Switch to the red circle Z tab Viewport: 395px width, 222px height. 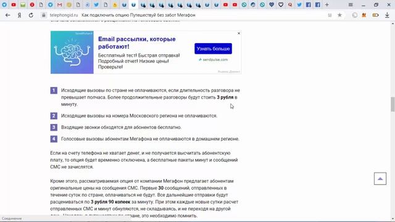point(32,4)
